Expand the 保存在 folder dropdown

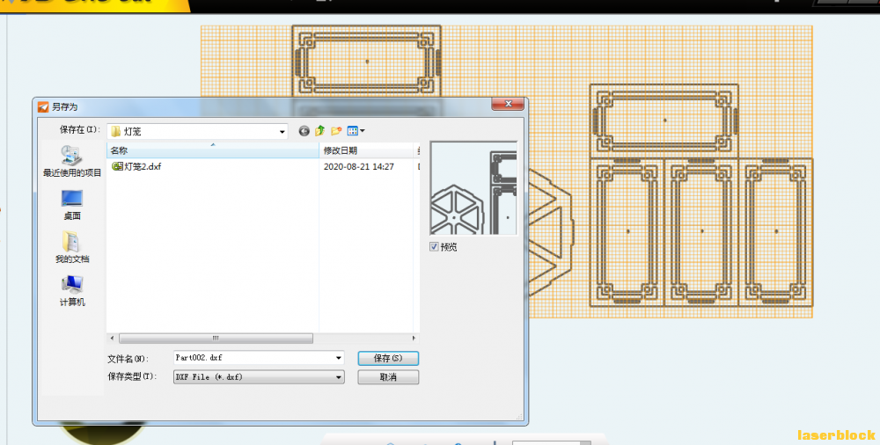point(282,131)
